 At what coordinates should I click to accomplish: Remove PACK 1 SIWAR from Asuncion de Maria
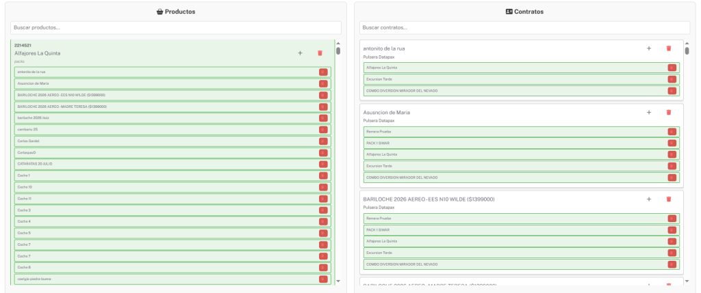point(672,143)
